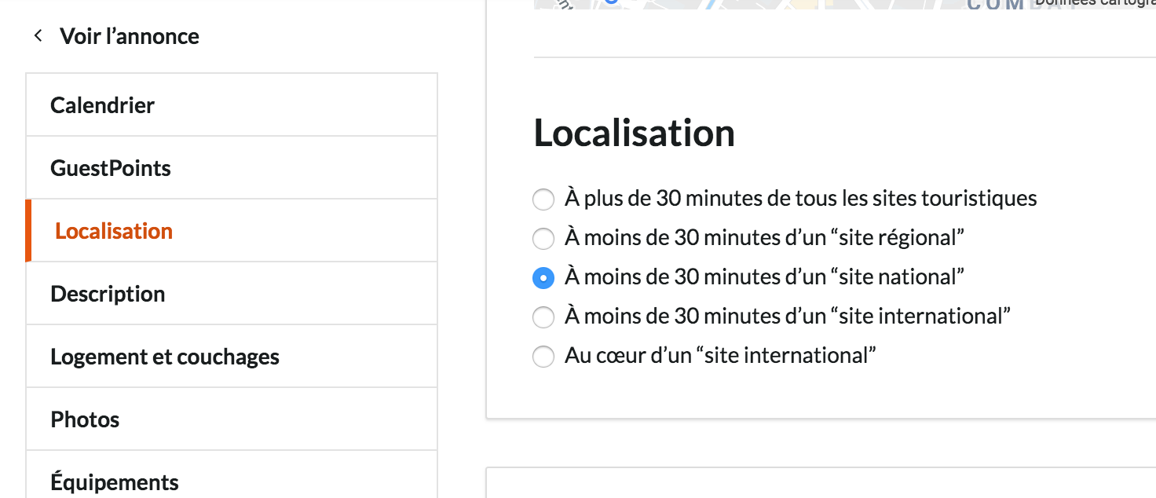
Task: Click the "Localisation" page heading
Action: [634, 133]
